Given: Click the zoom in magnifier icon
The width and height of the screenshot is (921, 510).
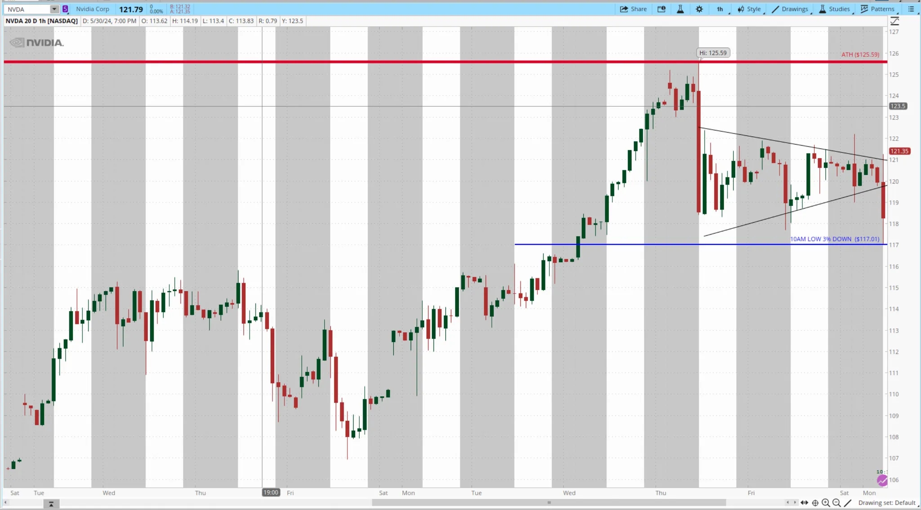Looking at the screenshot, I should point(826,503).
